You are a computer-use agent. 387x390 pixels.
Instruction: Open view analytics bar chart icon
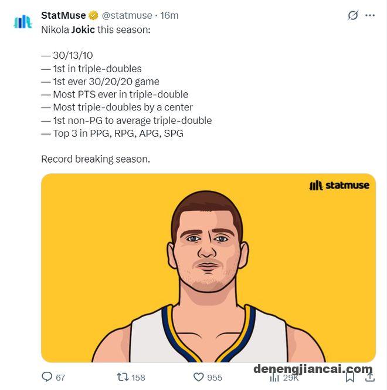[x=274, y=378]
